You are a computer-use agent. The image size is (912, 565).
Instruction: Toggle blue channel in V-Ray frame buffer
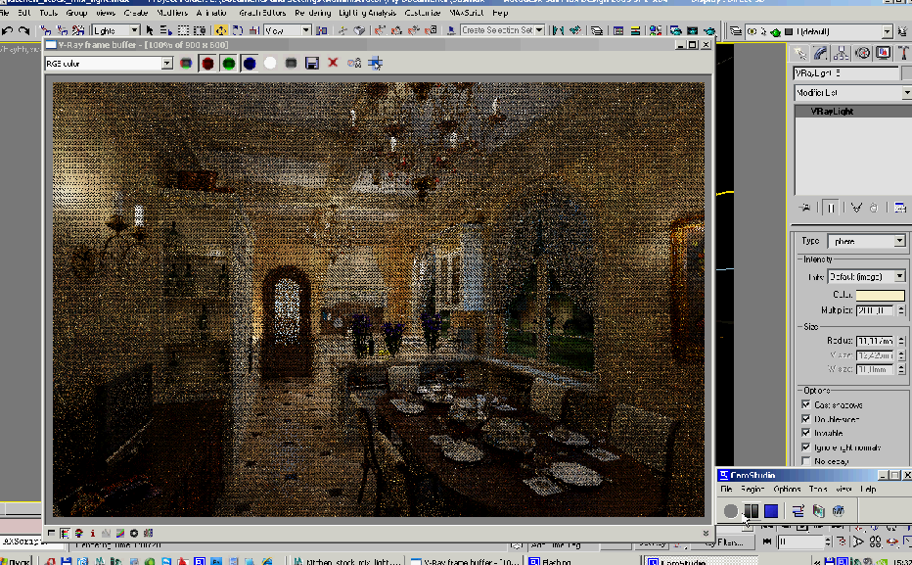point(249,63)
